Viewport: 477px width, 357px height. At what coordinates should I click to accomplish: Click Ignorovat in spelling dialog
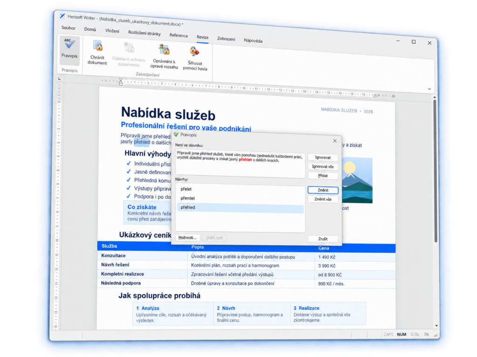(x=323, y=158)
